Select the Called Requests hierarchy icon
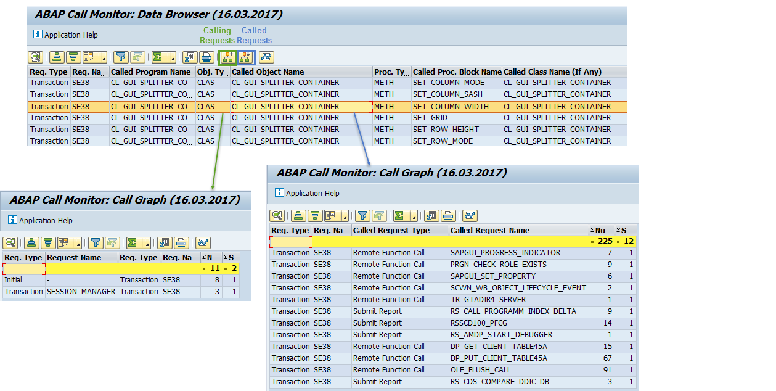776x391 pixels. click(x=245, y=57)
